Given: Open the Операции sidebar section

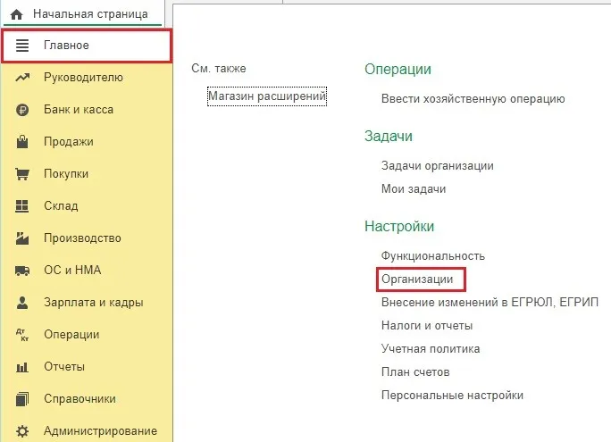Looking at the screenshot, I should (x=87, y=335).
